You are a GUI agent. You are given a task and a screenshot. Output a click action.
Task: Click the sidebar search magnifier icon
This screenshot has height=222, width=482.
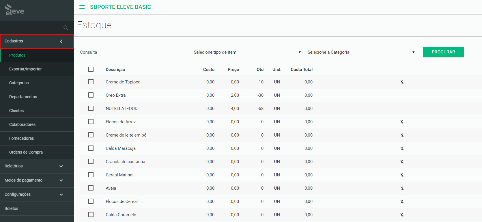click(66, 28)
